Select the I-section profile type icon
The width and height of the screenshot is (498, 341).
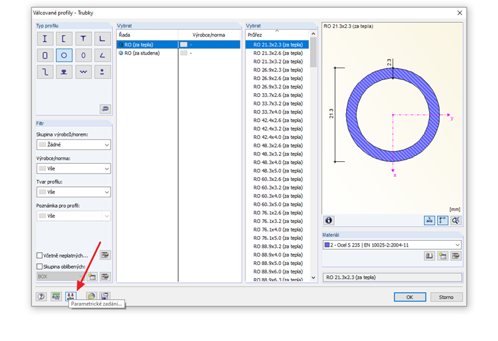click(x=45, y=39)
